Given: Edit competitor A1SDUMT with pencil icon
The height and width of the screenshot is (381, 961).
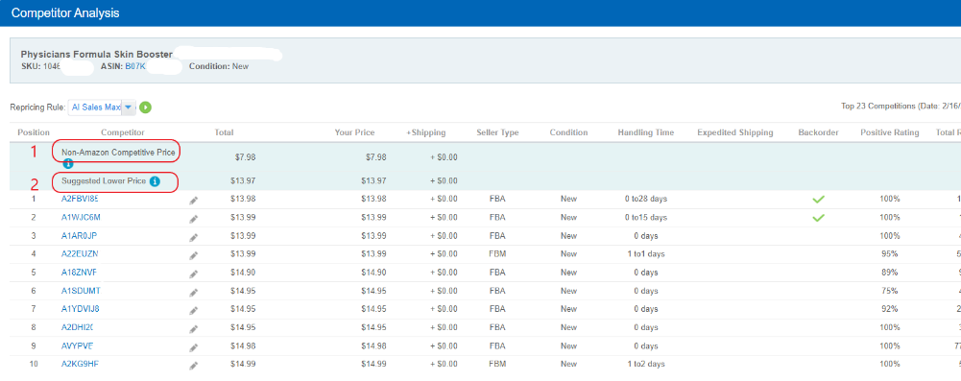Looking at the screenshot, I should (x=194, y=292).
